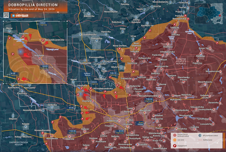Click the Novoukrainka label
This screenshot has width=226, height=152.
click(x=125, y=144)
